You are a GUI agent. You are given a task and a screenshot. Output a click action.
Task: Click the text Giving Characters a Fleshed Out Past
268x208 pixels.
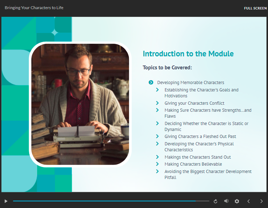(200, 137)
